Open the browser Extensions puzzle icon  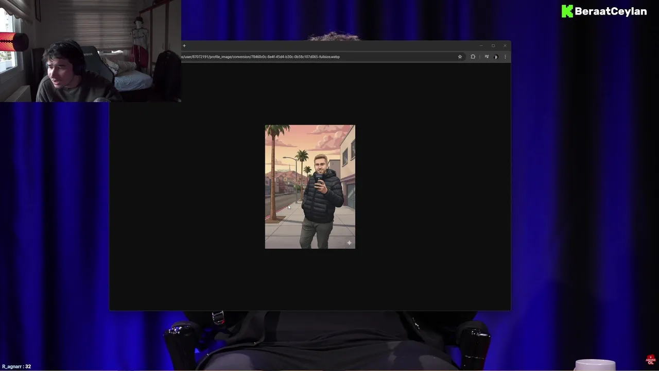pos(473,57)
